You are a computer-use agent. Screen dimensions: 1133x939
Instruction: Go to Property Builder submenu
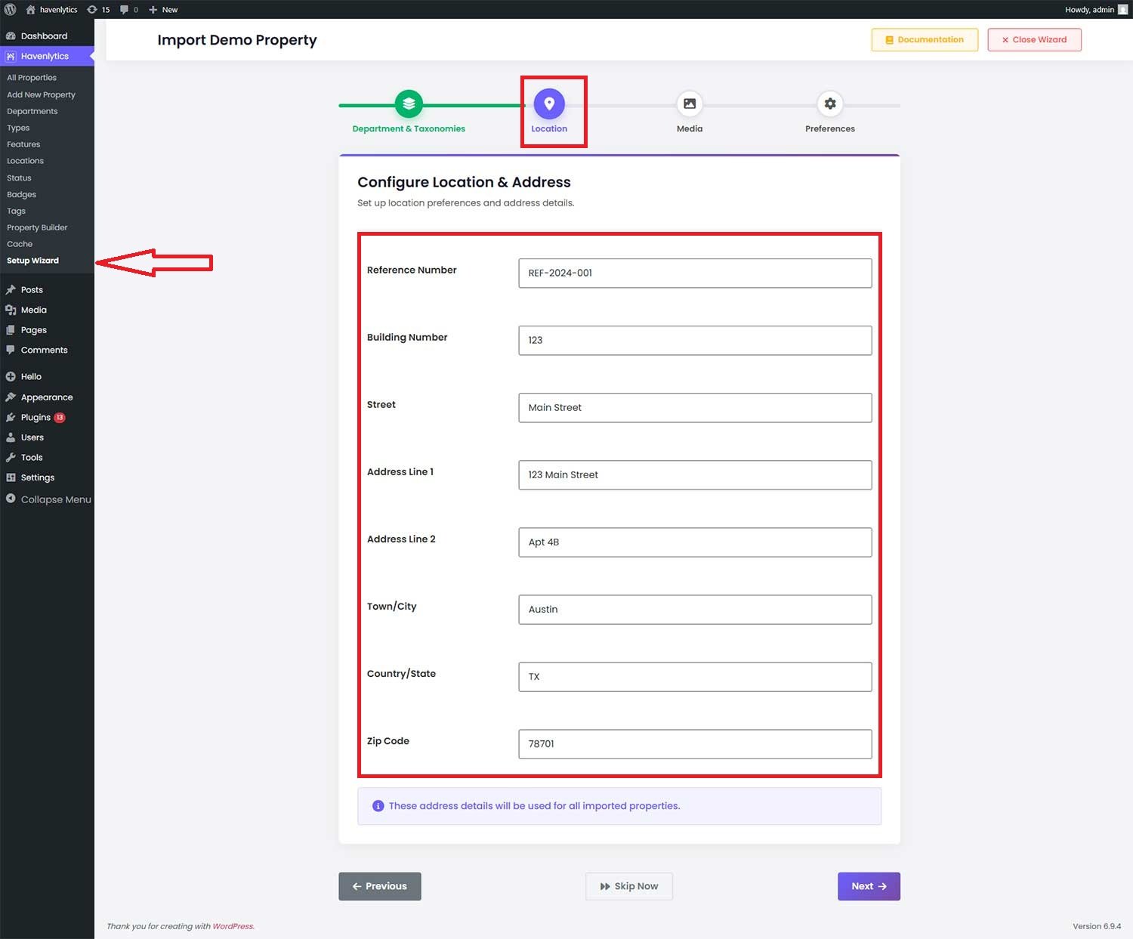pyautogui.click(x=37, y=227)
